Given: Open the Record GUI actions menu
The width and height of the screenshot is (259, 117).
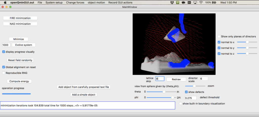Looking at the screenshot, I should (x=120, y=3).
